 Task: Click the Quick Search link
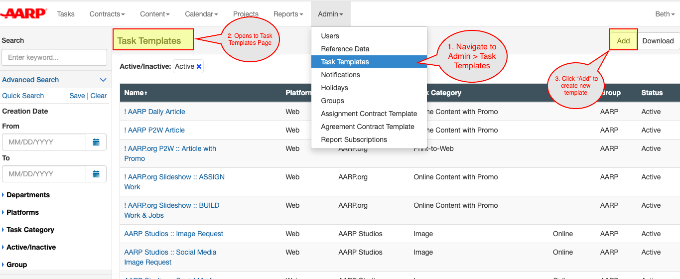(x=23, y=96)
